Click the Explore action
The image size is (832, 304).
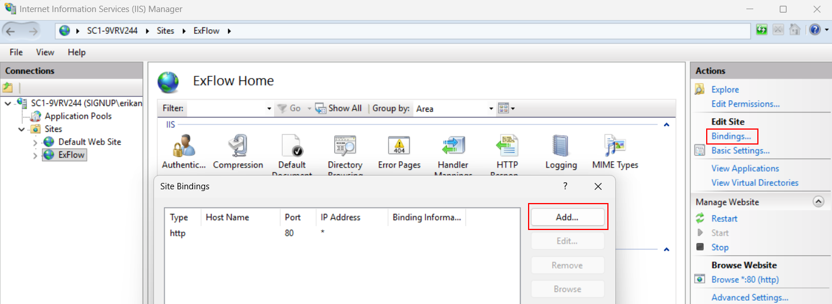point(725,89)
